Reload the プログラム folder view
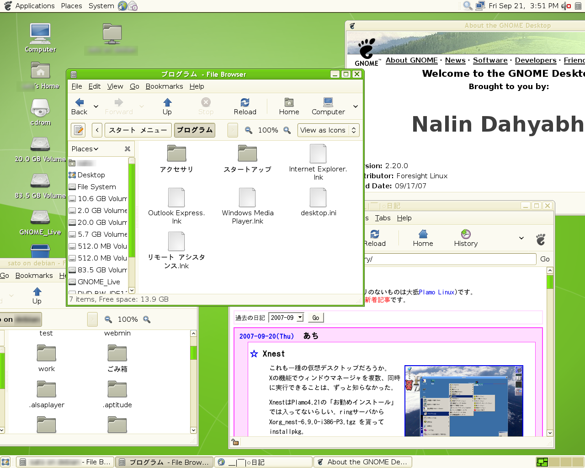Image resolution: width=585 pixels, height=468 pixels. coord(245,106)
